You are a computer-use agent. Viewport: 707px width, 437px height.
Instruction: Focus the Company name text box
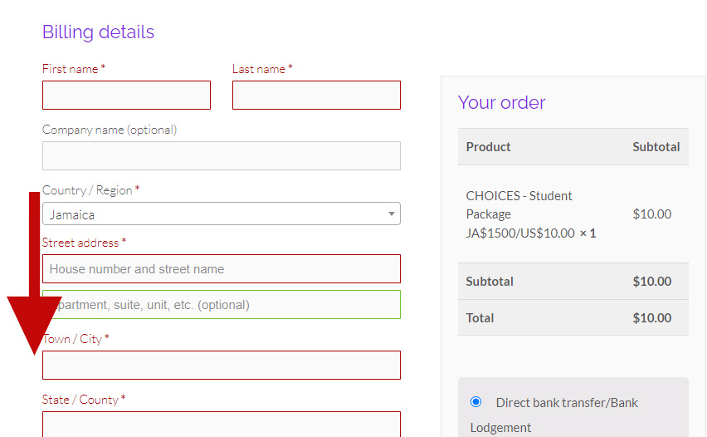[221, 156]
